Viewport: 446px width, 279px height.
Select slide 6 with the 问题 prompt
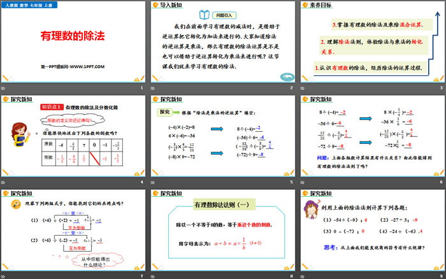(x=372, y=136)
